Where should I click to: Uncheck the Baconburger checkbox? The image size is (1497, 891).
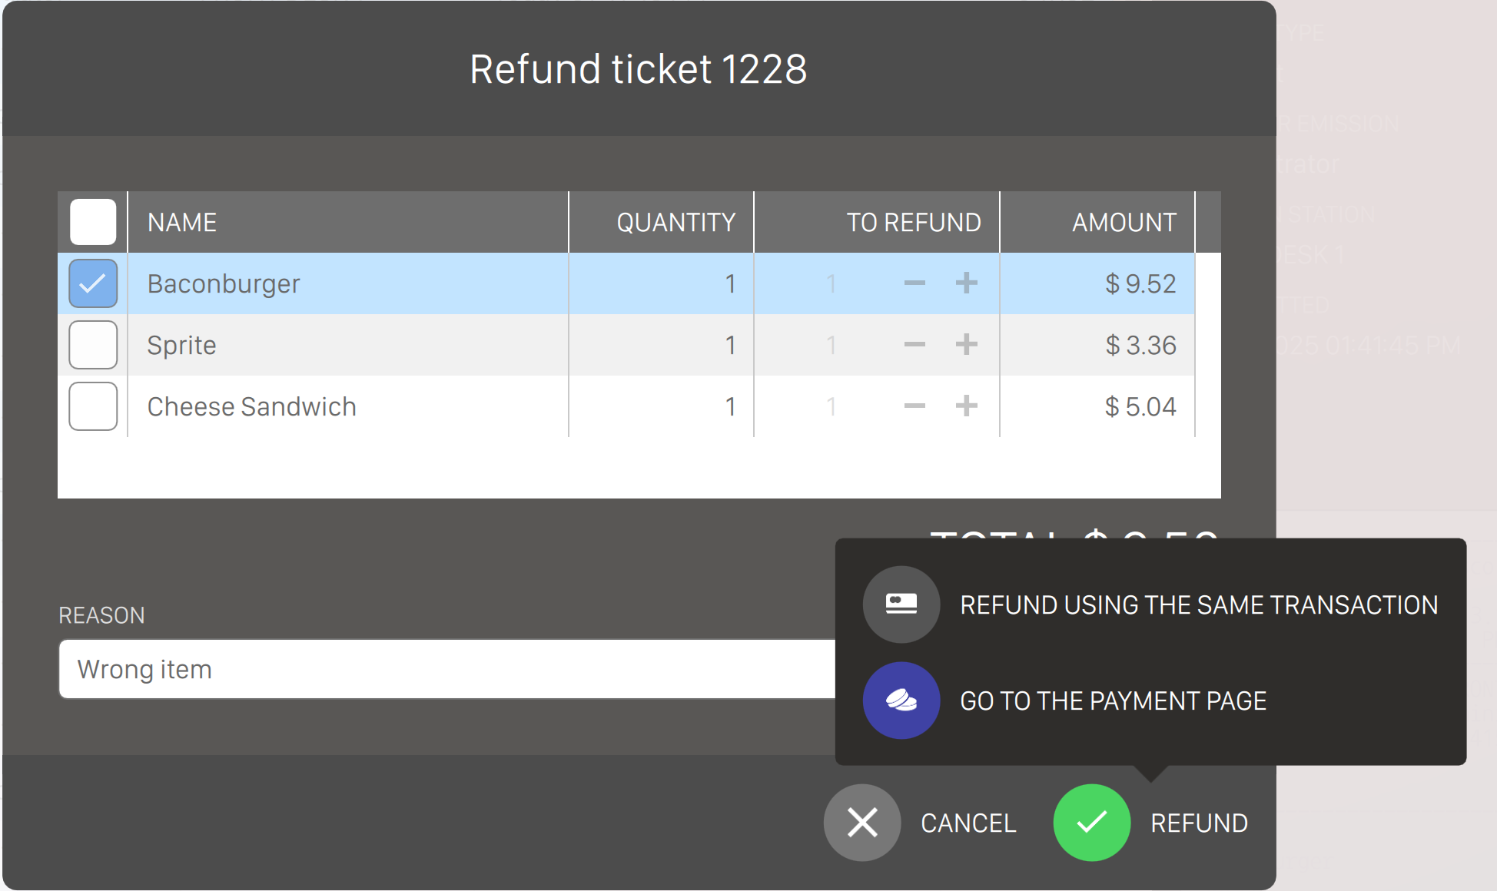[93, 283]
